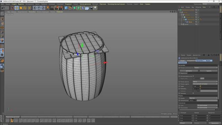Screen dimensions: 222x125
Task: Open the Справка menu
Action: click(147, 4)
